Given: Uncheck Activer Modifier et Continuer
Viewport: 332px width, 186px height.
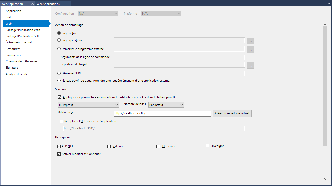Looking at the screenshot, I should click(x=59, y=154).
